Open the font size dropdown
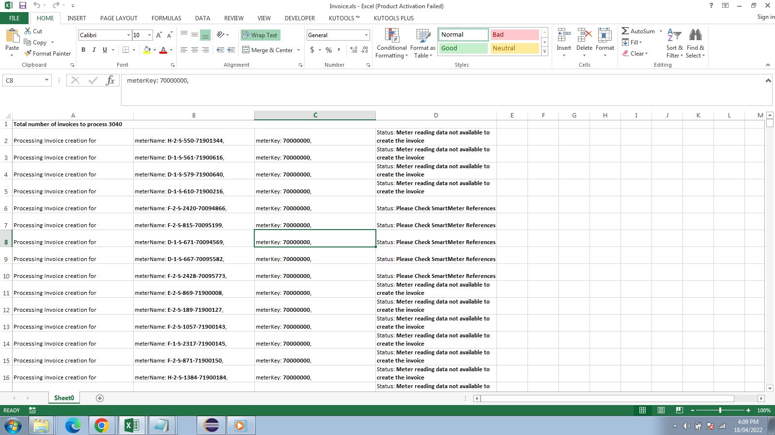This screenshot has width=775, height=435. [149, 35]
